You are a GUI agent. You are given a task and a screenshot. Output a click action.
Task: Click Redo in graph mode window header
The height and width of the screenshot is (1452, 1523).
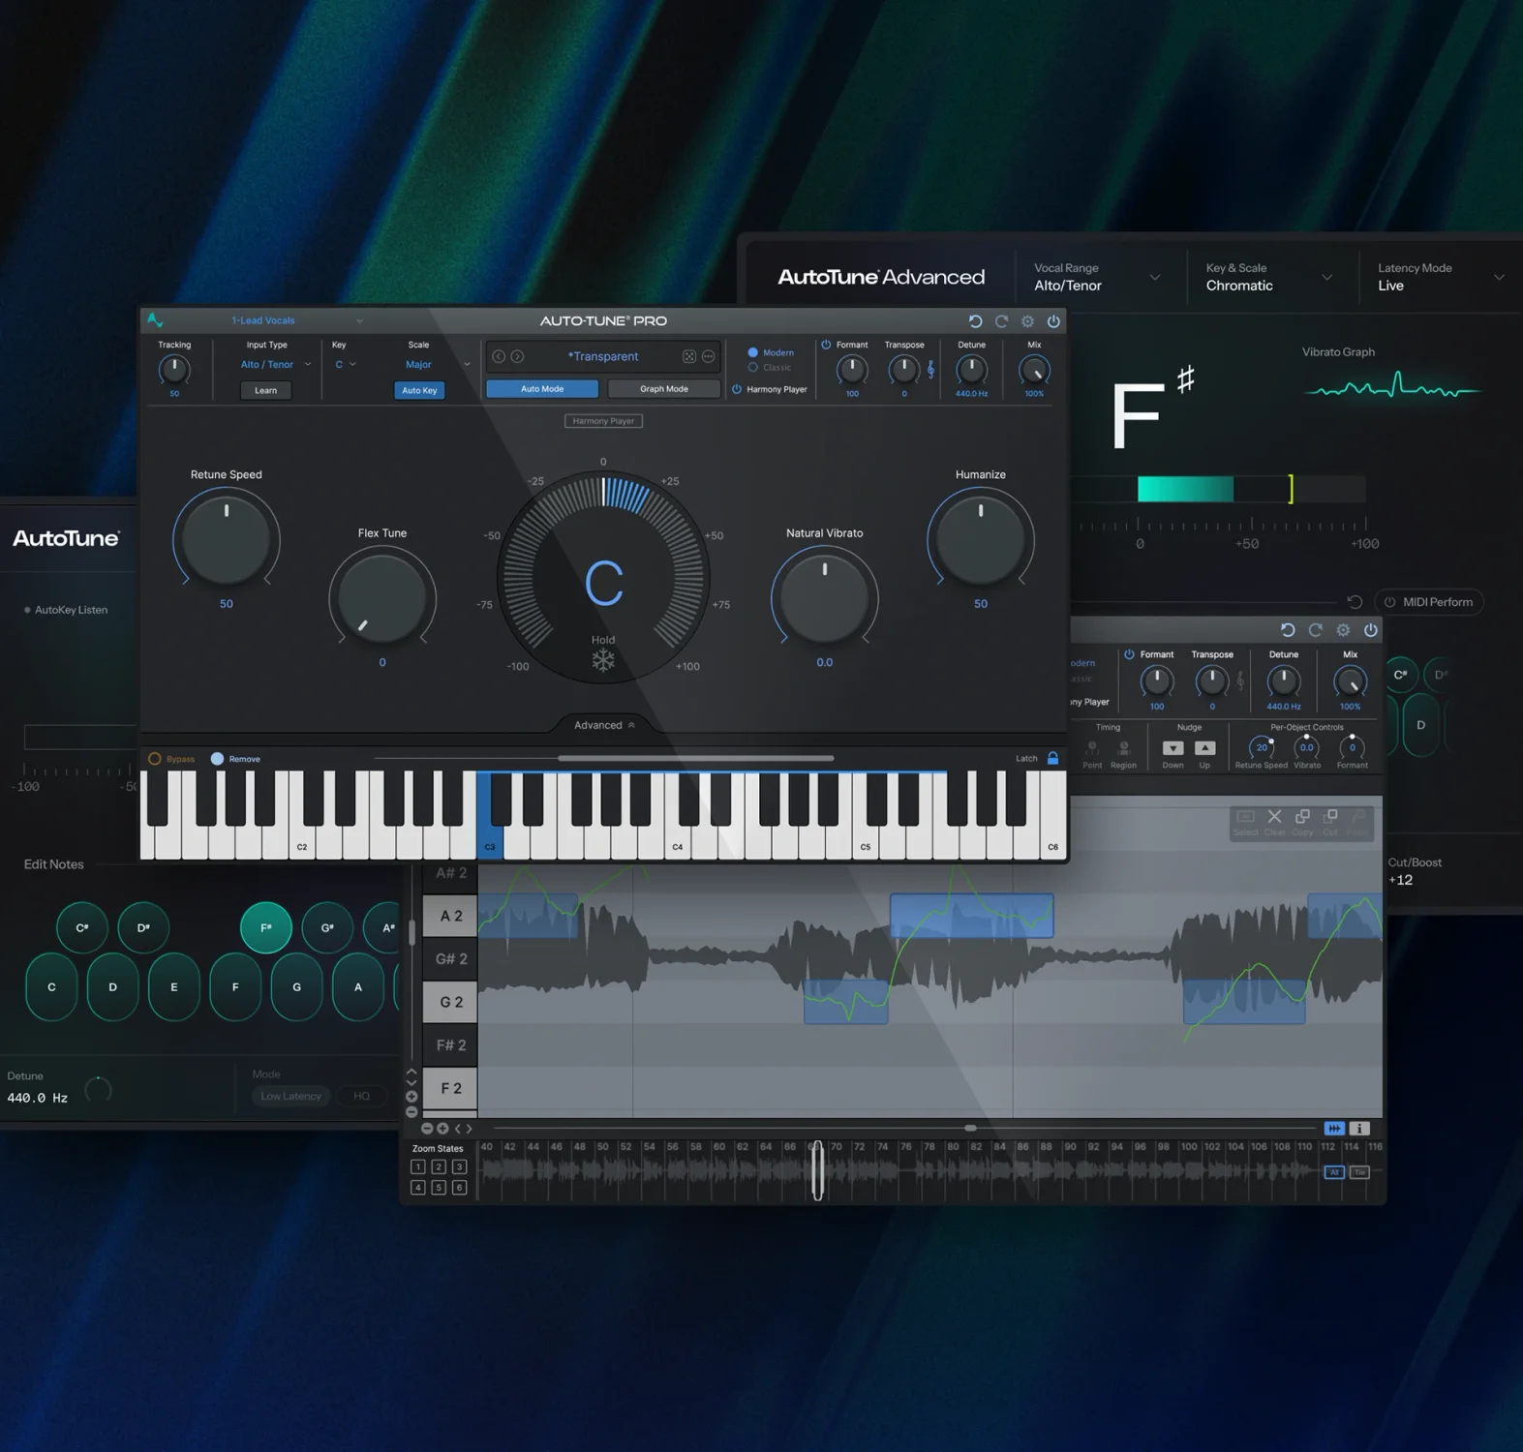point(1315,630)
